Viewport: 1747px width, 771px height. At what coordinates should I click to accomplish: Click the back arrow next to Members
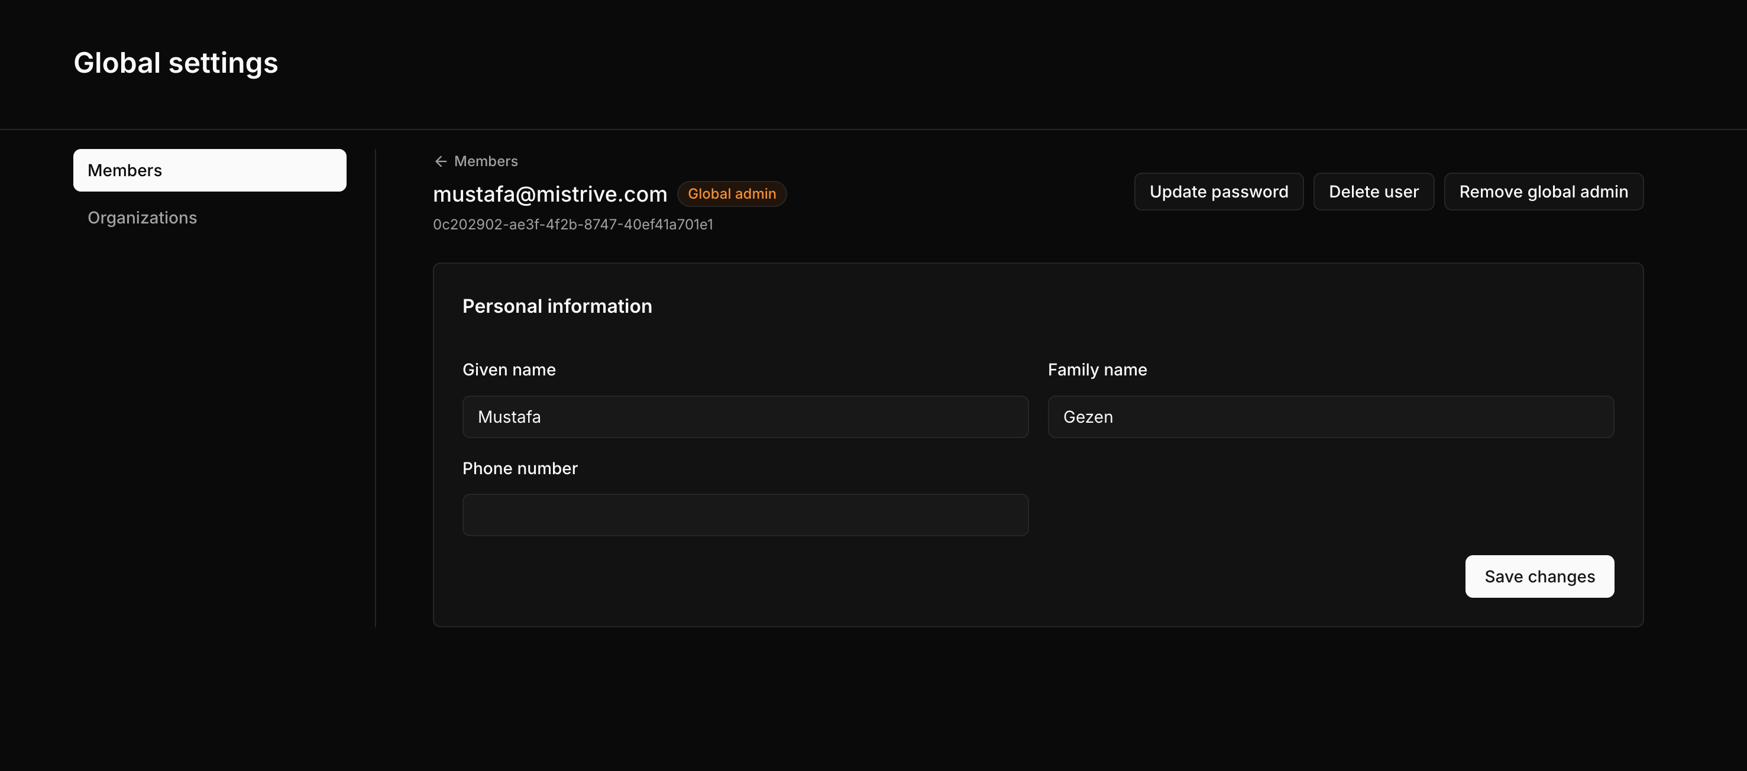point(440,161)
